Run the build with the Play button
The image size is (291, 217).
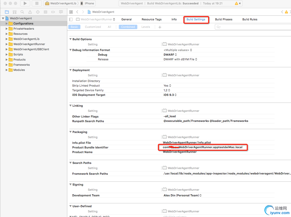(x=25, y=3)
